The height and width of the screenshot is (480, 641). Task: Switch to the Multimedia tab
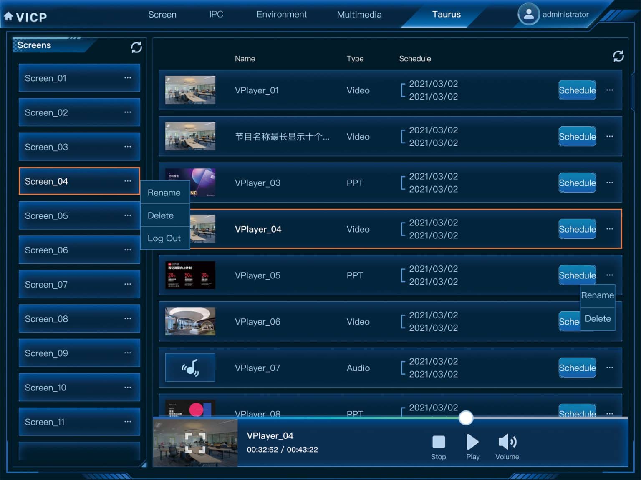[x=359, y=15]
